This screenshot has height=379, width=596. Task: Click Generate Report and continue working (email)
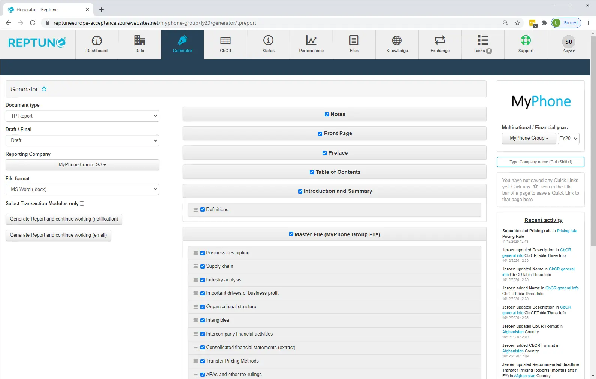click(58, 235)
